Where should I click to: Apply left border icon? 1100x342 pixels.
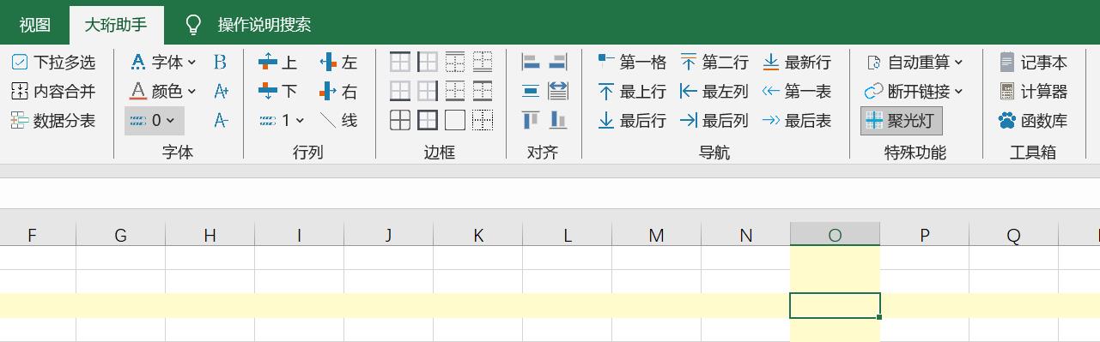[428, 63]
